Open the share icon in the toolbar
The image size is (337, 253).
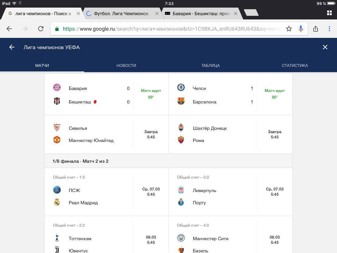(x=316, y=29)
